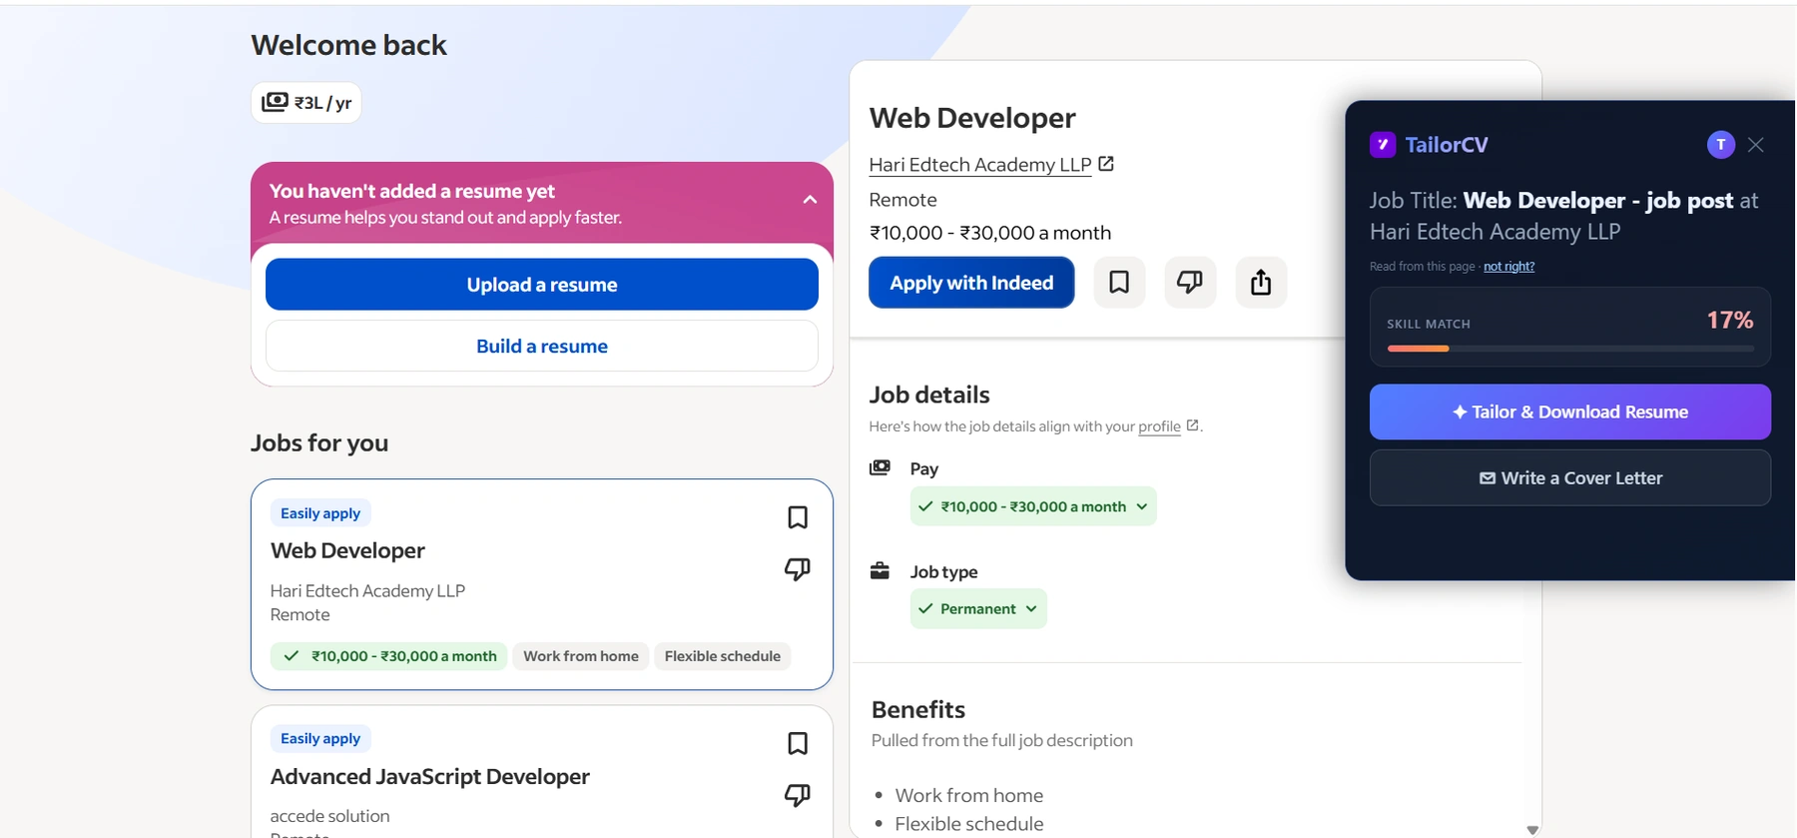This screenshot has height=838, width=1797.
Task: Click 'Flexible schedule' benefit bullet
Action: coord(968,824)
